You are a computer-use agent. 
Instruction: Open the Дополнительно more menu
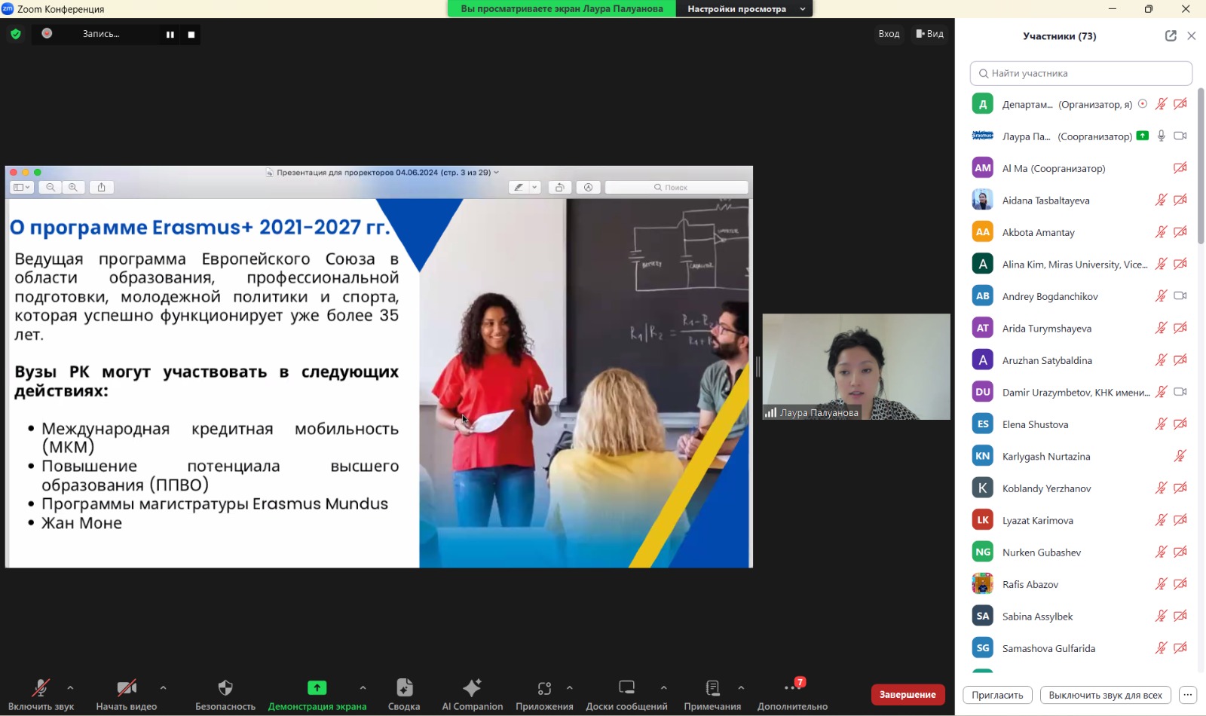(792, 694)
